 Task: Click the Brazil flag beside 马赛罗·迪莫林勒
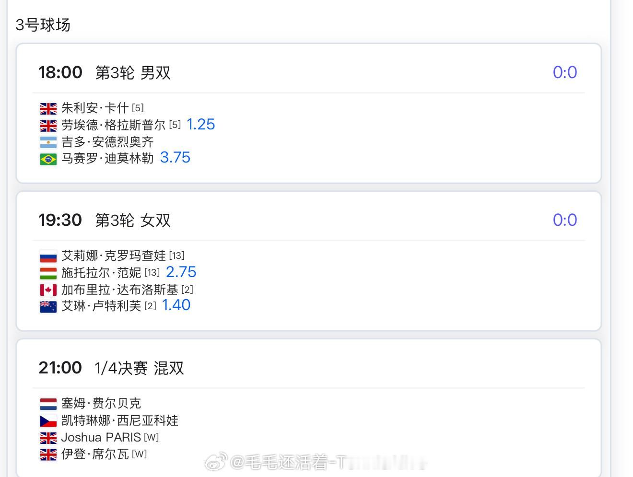[x=48, y=159]
